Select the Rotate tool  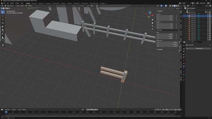pyautogui.click(x=3, y=23)
